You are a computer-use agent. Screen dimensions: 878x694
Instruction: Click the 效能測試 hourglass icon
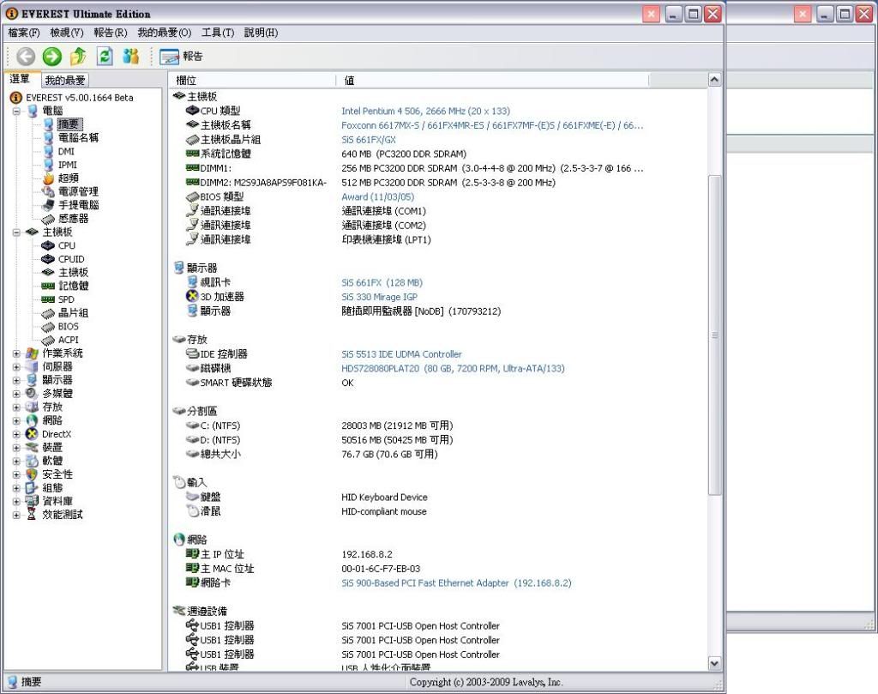click(x=32, y=515)
